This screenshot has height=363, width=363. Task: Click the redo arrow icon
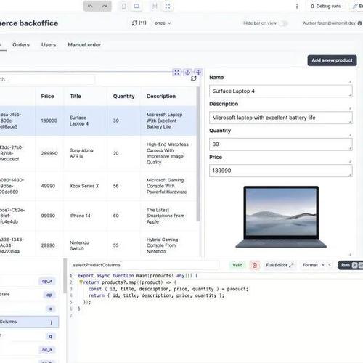[x=105, y=7]
